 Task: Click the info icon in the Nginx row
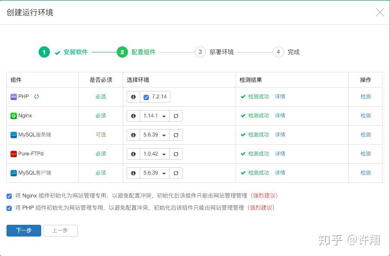pos(133,116)
